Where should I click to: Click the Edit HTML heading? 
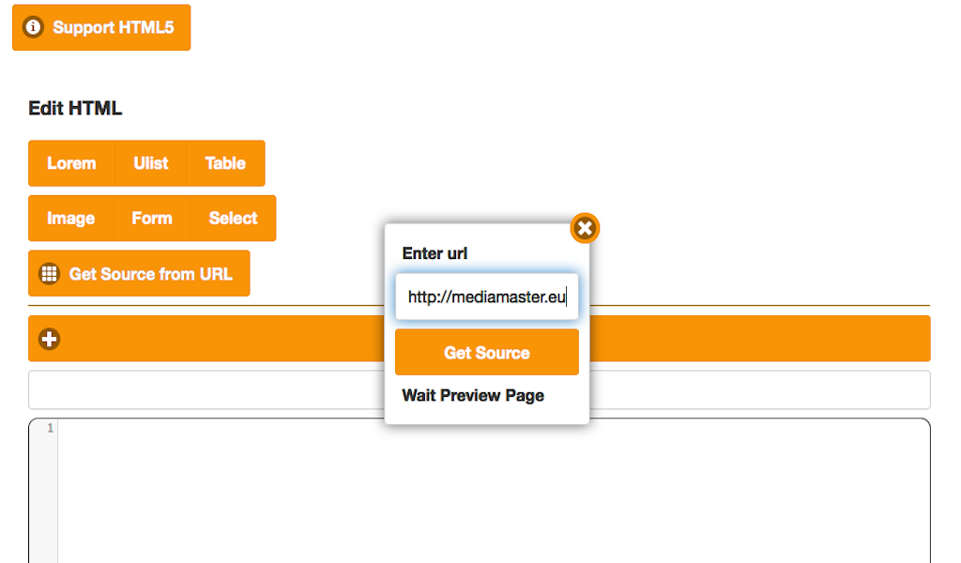click(75, 109)
